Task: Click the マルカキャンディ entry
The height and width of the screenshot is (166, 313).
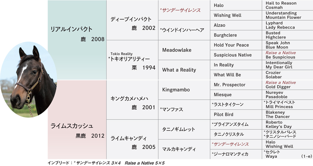Action: (184, 149)
